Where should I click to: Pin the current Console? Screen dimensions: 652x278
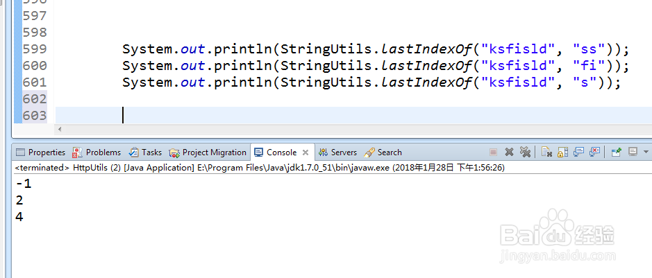click(616, 152)
